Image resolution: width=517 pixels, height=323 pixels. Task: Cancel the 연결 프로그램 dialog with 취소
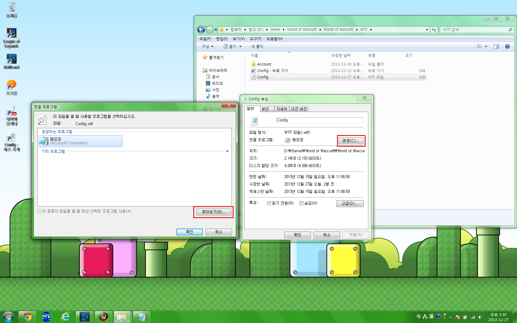coord(219,232)
